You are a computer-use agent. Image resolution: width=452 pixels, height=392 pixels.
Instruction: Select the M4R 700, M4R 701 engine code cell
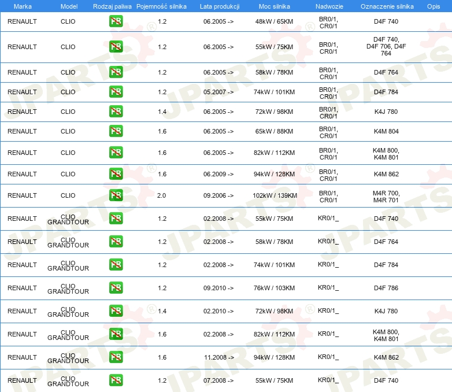(386, 197)
